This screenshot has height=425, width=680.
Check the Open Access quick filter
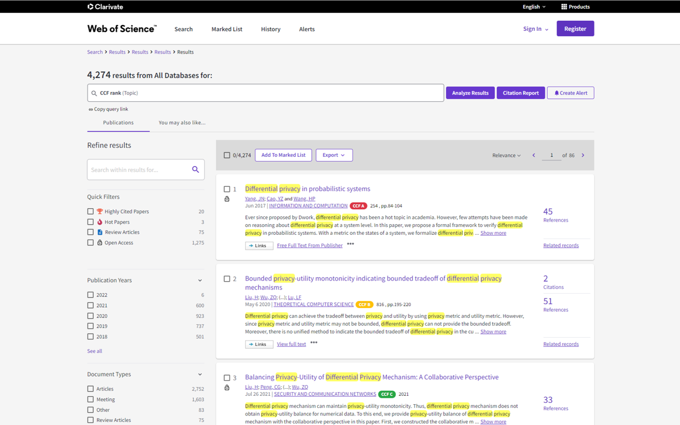coord(90,243)
